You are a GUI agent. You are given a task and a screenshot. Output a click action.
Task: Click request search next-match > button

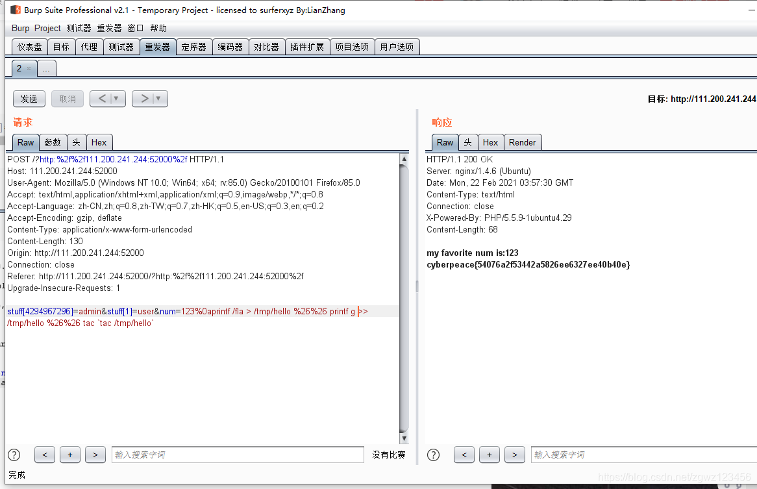click(x=95, y=455)
